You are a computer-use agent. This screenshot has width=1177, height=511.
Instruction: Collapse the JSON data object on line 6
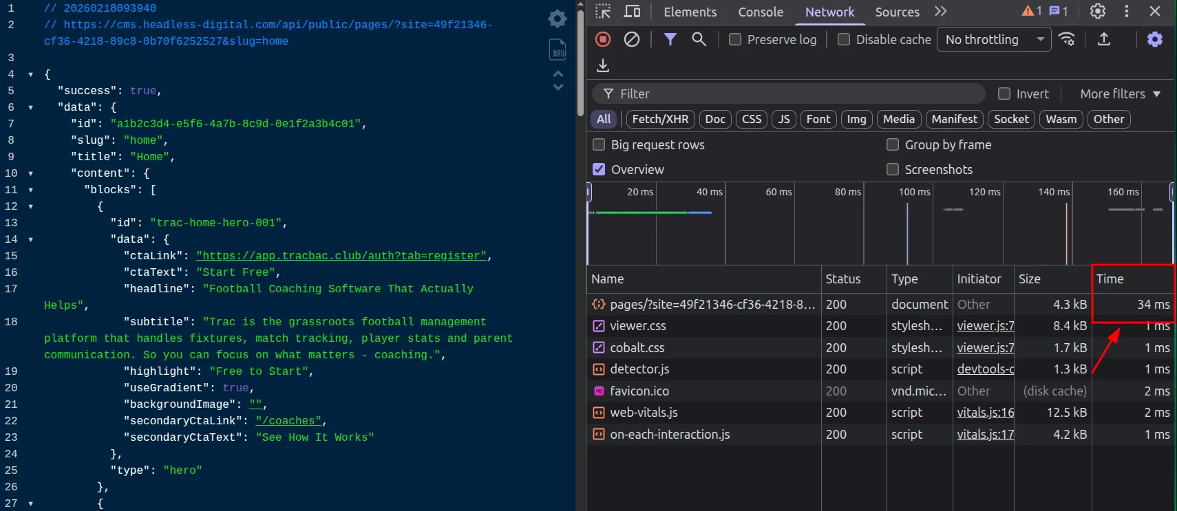(30, 107)
